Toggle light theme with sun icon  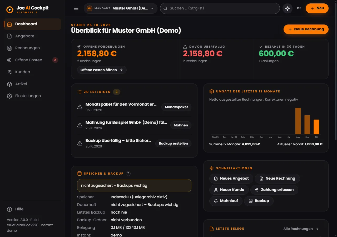point(288,8)
